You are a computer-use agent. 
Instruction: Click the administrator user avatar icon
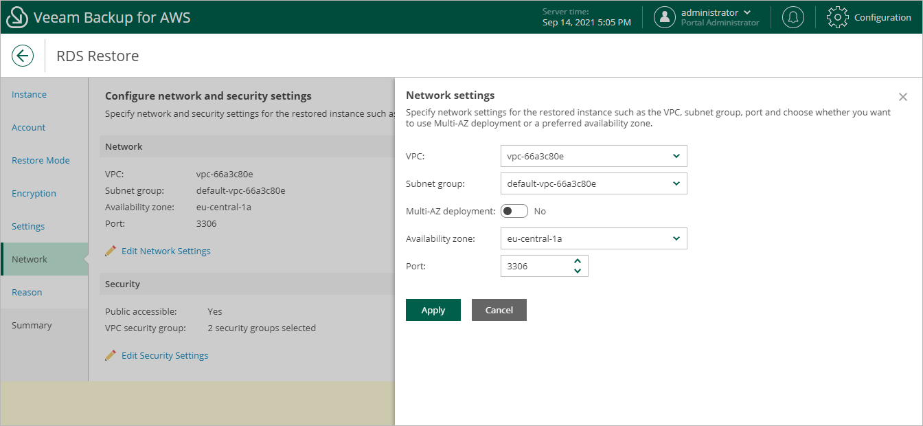click(x=665, y=17)
